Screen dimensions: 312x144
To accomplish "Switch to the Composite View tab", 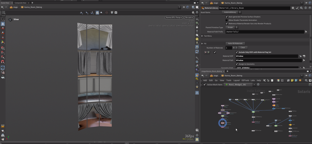I will tap(20, 3).
